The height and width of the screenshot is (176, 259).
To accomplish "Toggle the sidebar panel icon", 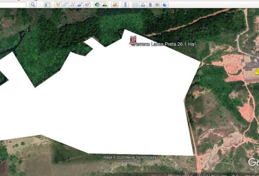I will click(47, 5).
